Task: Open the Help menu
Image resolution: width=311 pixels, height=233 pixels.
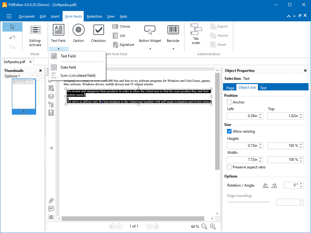Action: [x=123, y=16]
